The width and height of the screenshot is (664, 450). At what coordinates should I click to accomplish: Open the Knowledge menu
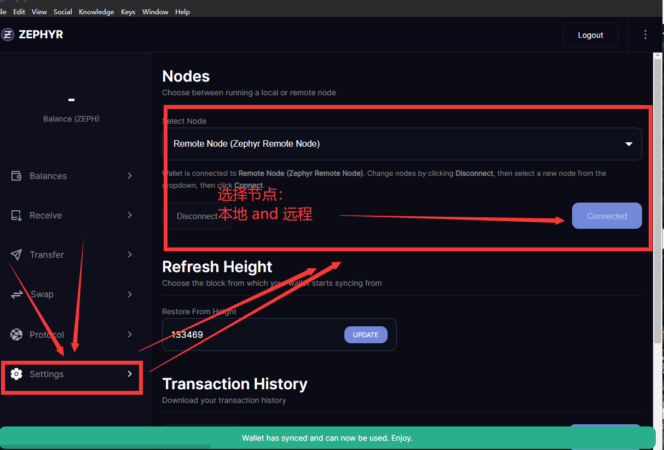pyautogui.click(x=96, y=11)
